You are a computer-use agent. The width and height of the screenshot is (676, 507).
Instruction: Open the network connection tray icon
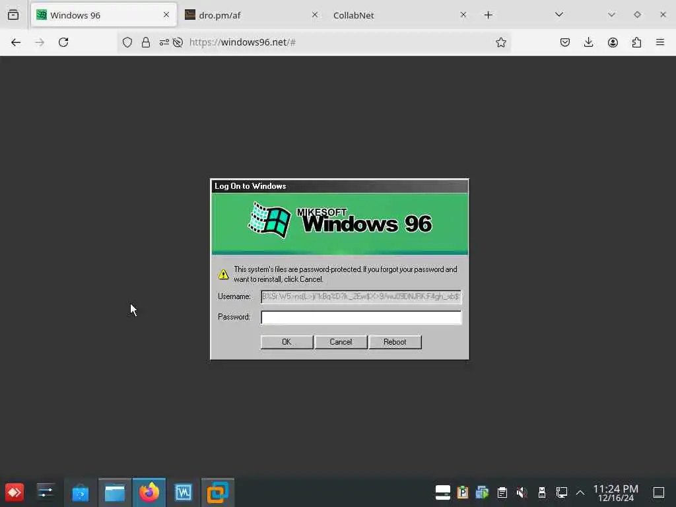pyautogui.click(x=561, y=492)
